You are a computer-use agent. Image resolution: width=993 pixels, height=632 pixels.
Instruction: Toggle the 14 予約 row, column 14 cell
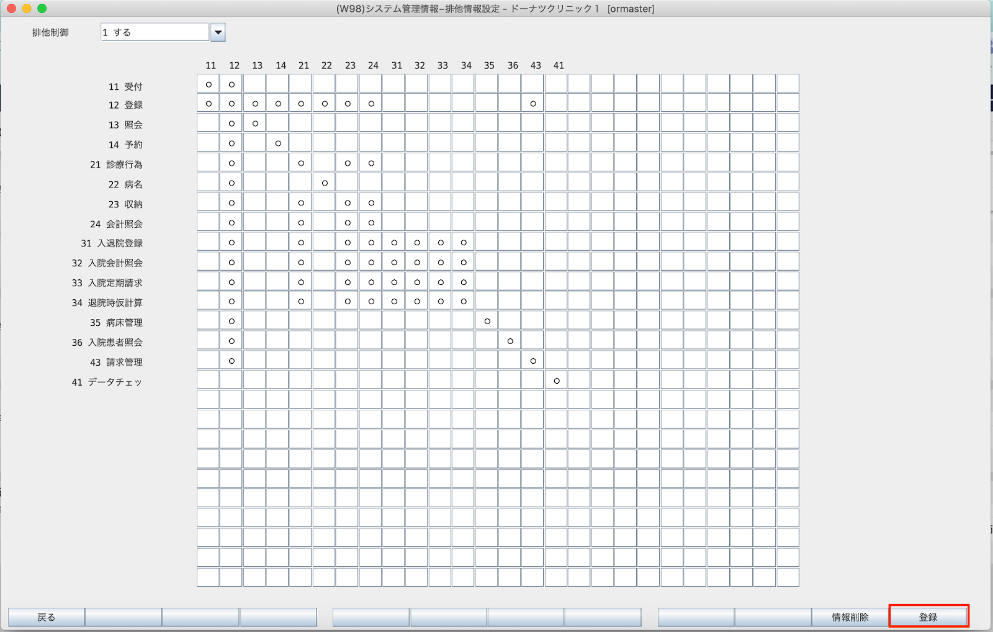pos(278,143)
